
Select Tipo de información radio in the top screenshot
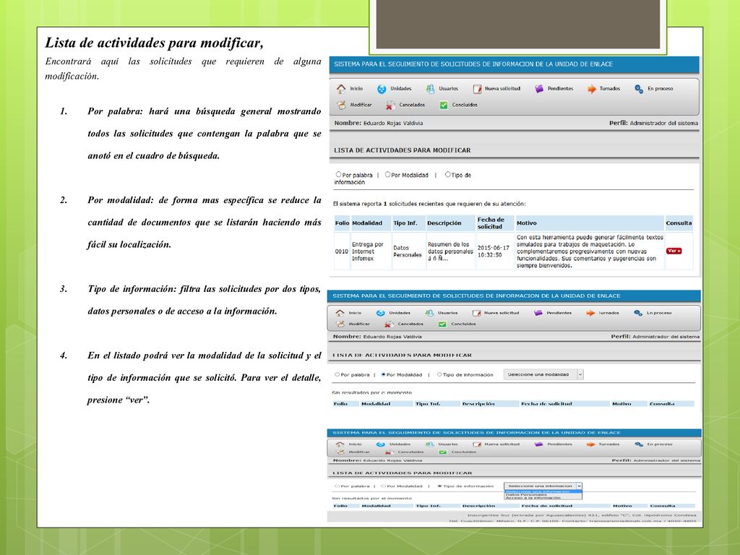point(448,175)
